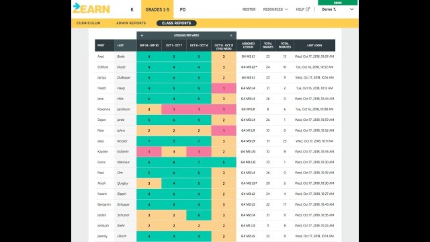Open the PD tab
The width and height of the screenshot is (430, 242).
(x=183, y=9)
